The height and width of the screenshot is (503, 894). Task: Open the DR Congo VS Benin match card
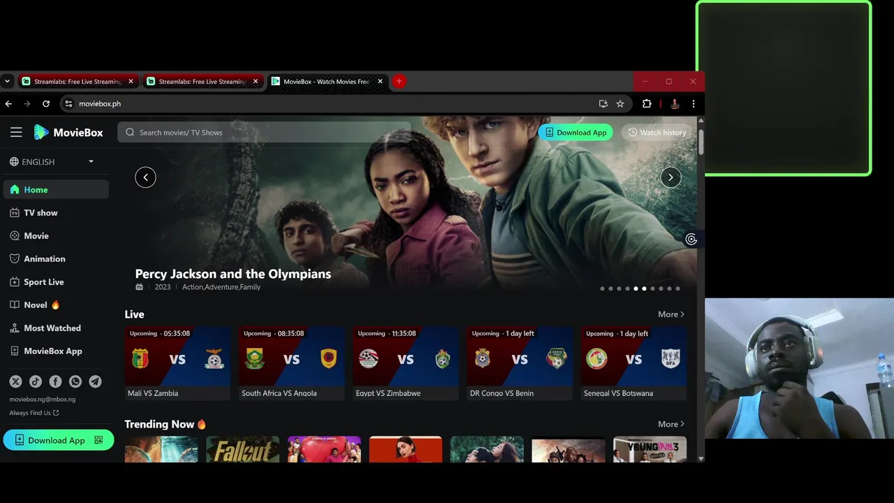pyautogui.click(x=520, y=363)
